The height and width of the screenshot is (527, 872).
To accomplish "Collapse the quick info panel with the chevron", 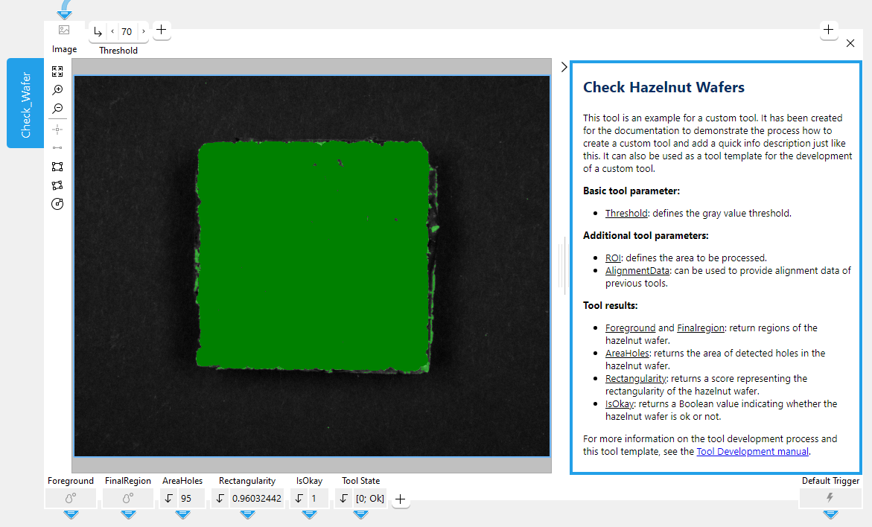I will [x=564, y=67].
